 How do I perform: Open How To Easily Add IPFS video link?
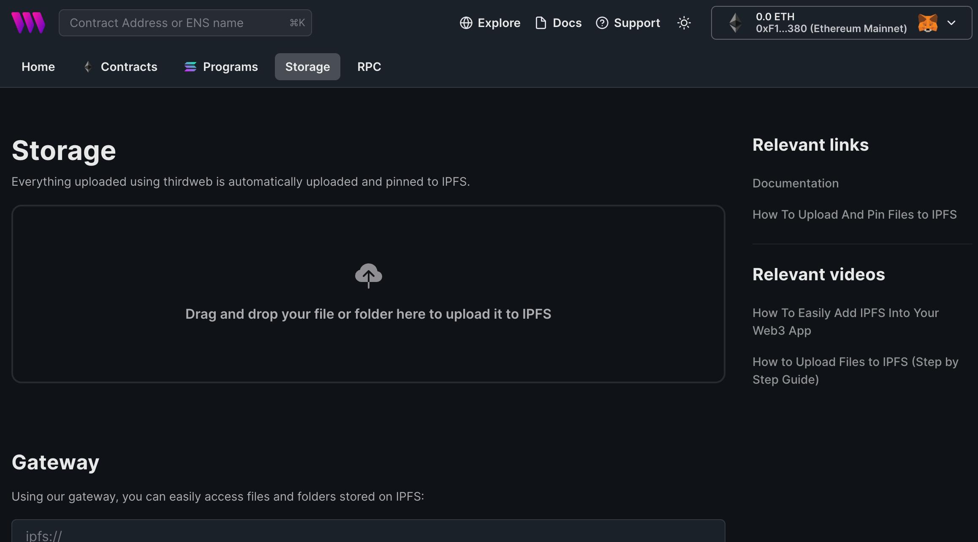[x=845, y=322]
